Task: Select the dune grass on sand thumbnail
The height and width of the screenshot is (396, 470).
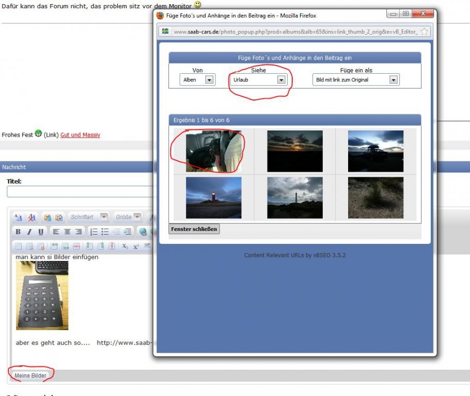Action: coord(375,198)
